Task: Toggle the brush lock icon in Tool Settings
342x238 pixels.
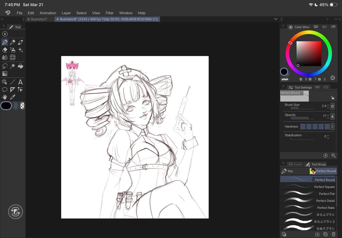Action: (x=333, y=98)
